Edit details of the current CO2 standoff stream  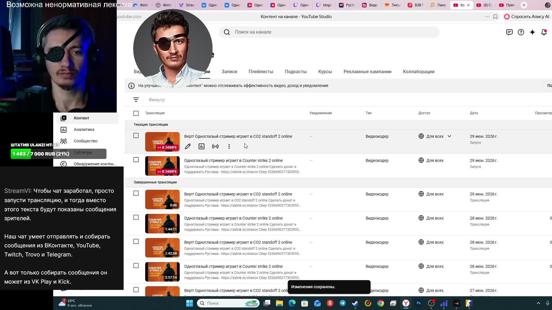188,147
